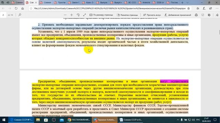
Task: Click the vertical scrollbar thumb
Action: pos(219,32)
